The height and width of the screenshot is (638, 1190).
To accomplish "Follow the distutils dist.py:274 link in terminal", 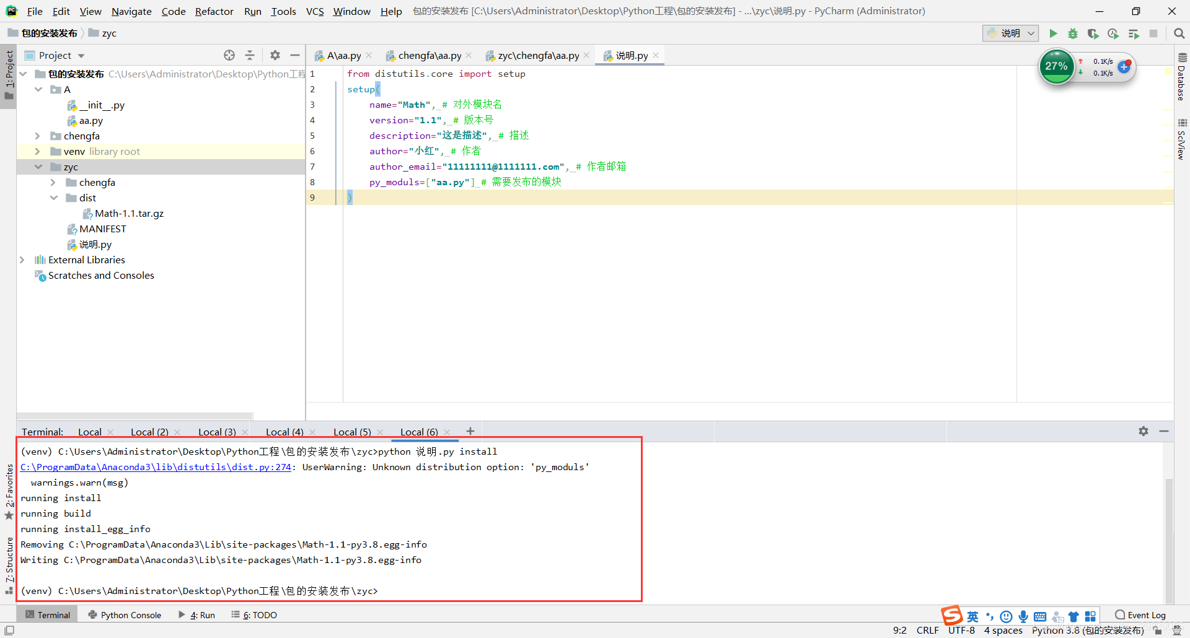I will coord(156,467).
